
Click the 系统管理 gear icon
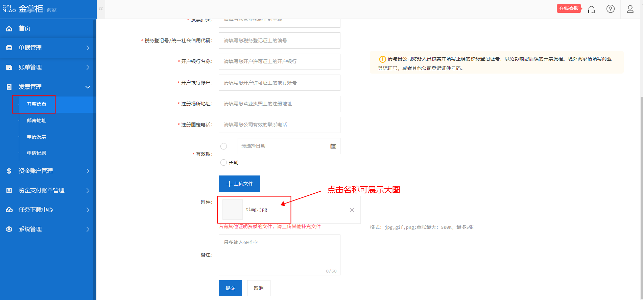(x=9, y=229)
